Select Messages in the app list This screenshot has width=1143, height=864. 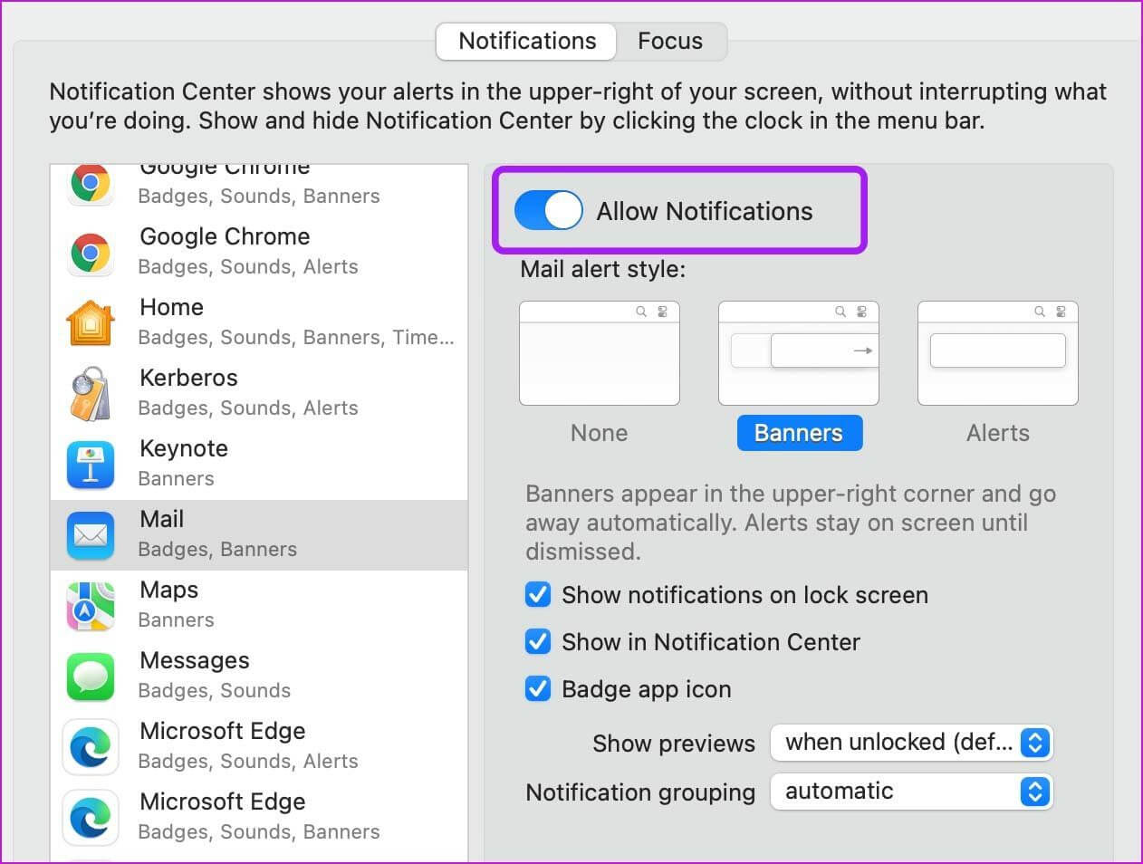[259, 677]
